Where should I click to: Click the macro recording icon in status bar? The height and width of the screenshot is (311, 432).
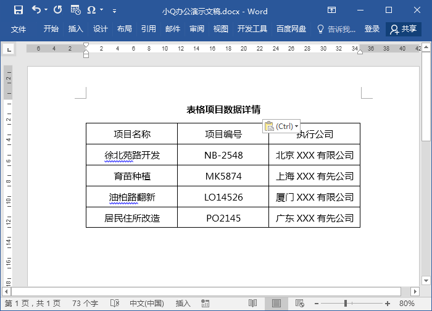205,304
